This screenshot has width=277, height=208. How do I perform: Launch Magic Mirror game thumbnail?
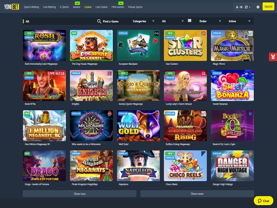[232, 45]
